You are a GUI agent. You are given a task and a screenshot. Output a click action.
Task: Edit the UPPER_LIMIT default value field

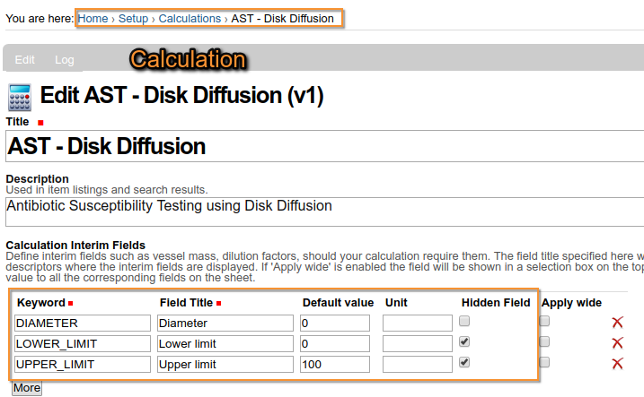335,364
